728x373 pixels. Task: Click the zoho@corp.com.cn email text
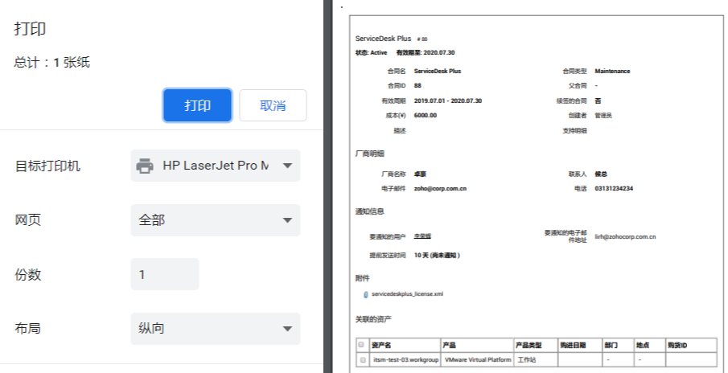(x=440, y=189)
